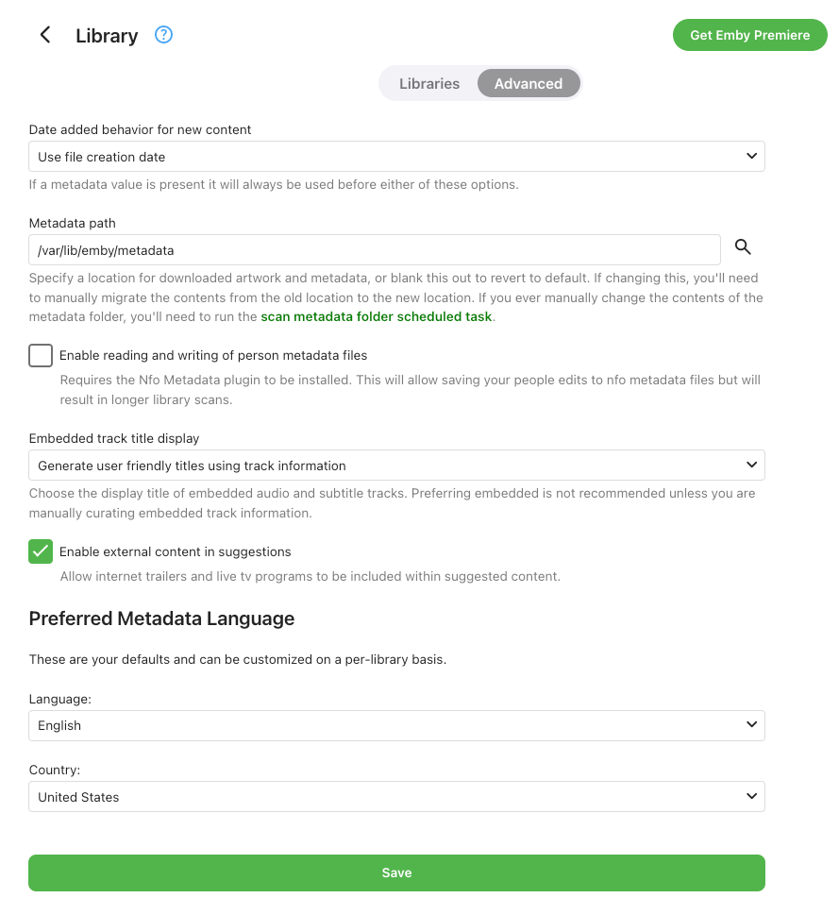
Task: Click the Library page title
Action: point(107,36)
